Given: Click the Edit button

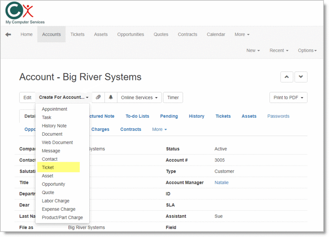Looking at the screenshot, I should 27,97.
